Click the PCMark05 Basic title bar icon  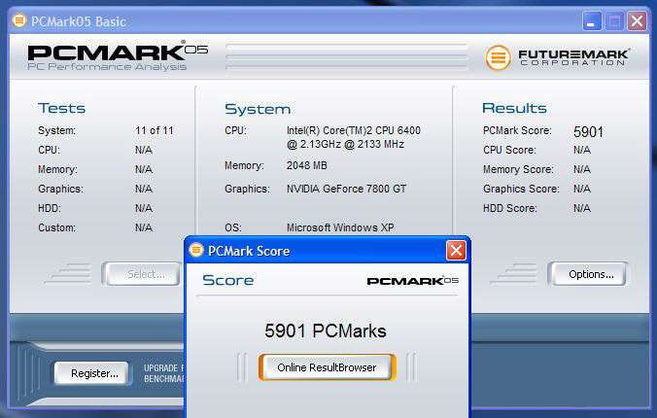pos(18,20)
